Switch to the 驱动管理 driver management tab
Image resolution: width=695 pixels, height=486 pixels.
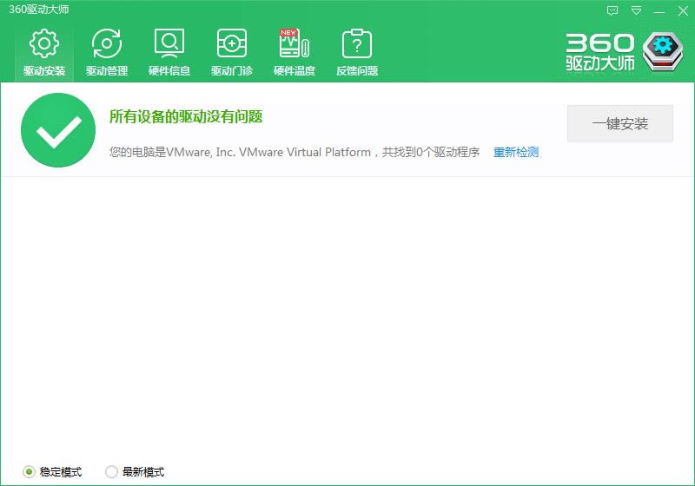107,53
